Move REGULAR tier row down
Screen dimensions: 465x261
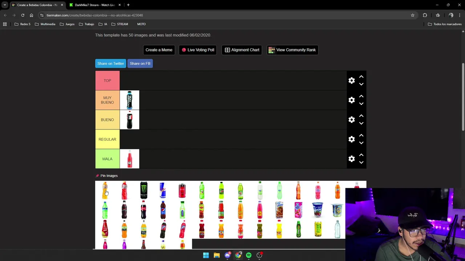(361, 143)
